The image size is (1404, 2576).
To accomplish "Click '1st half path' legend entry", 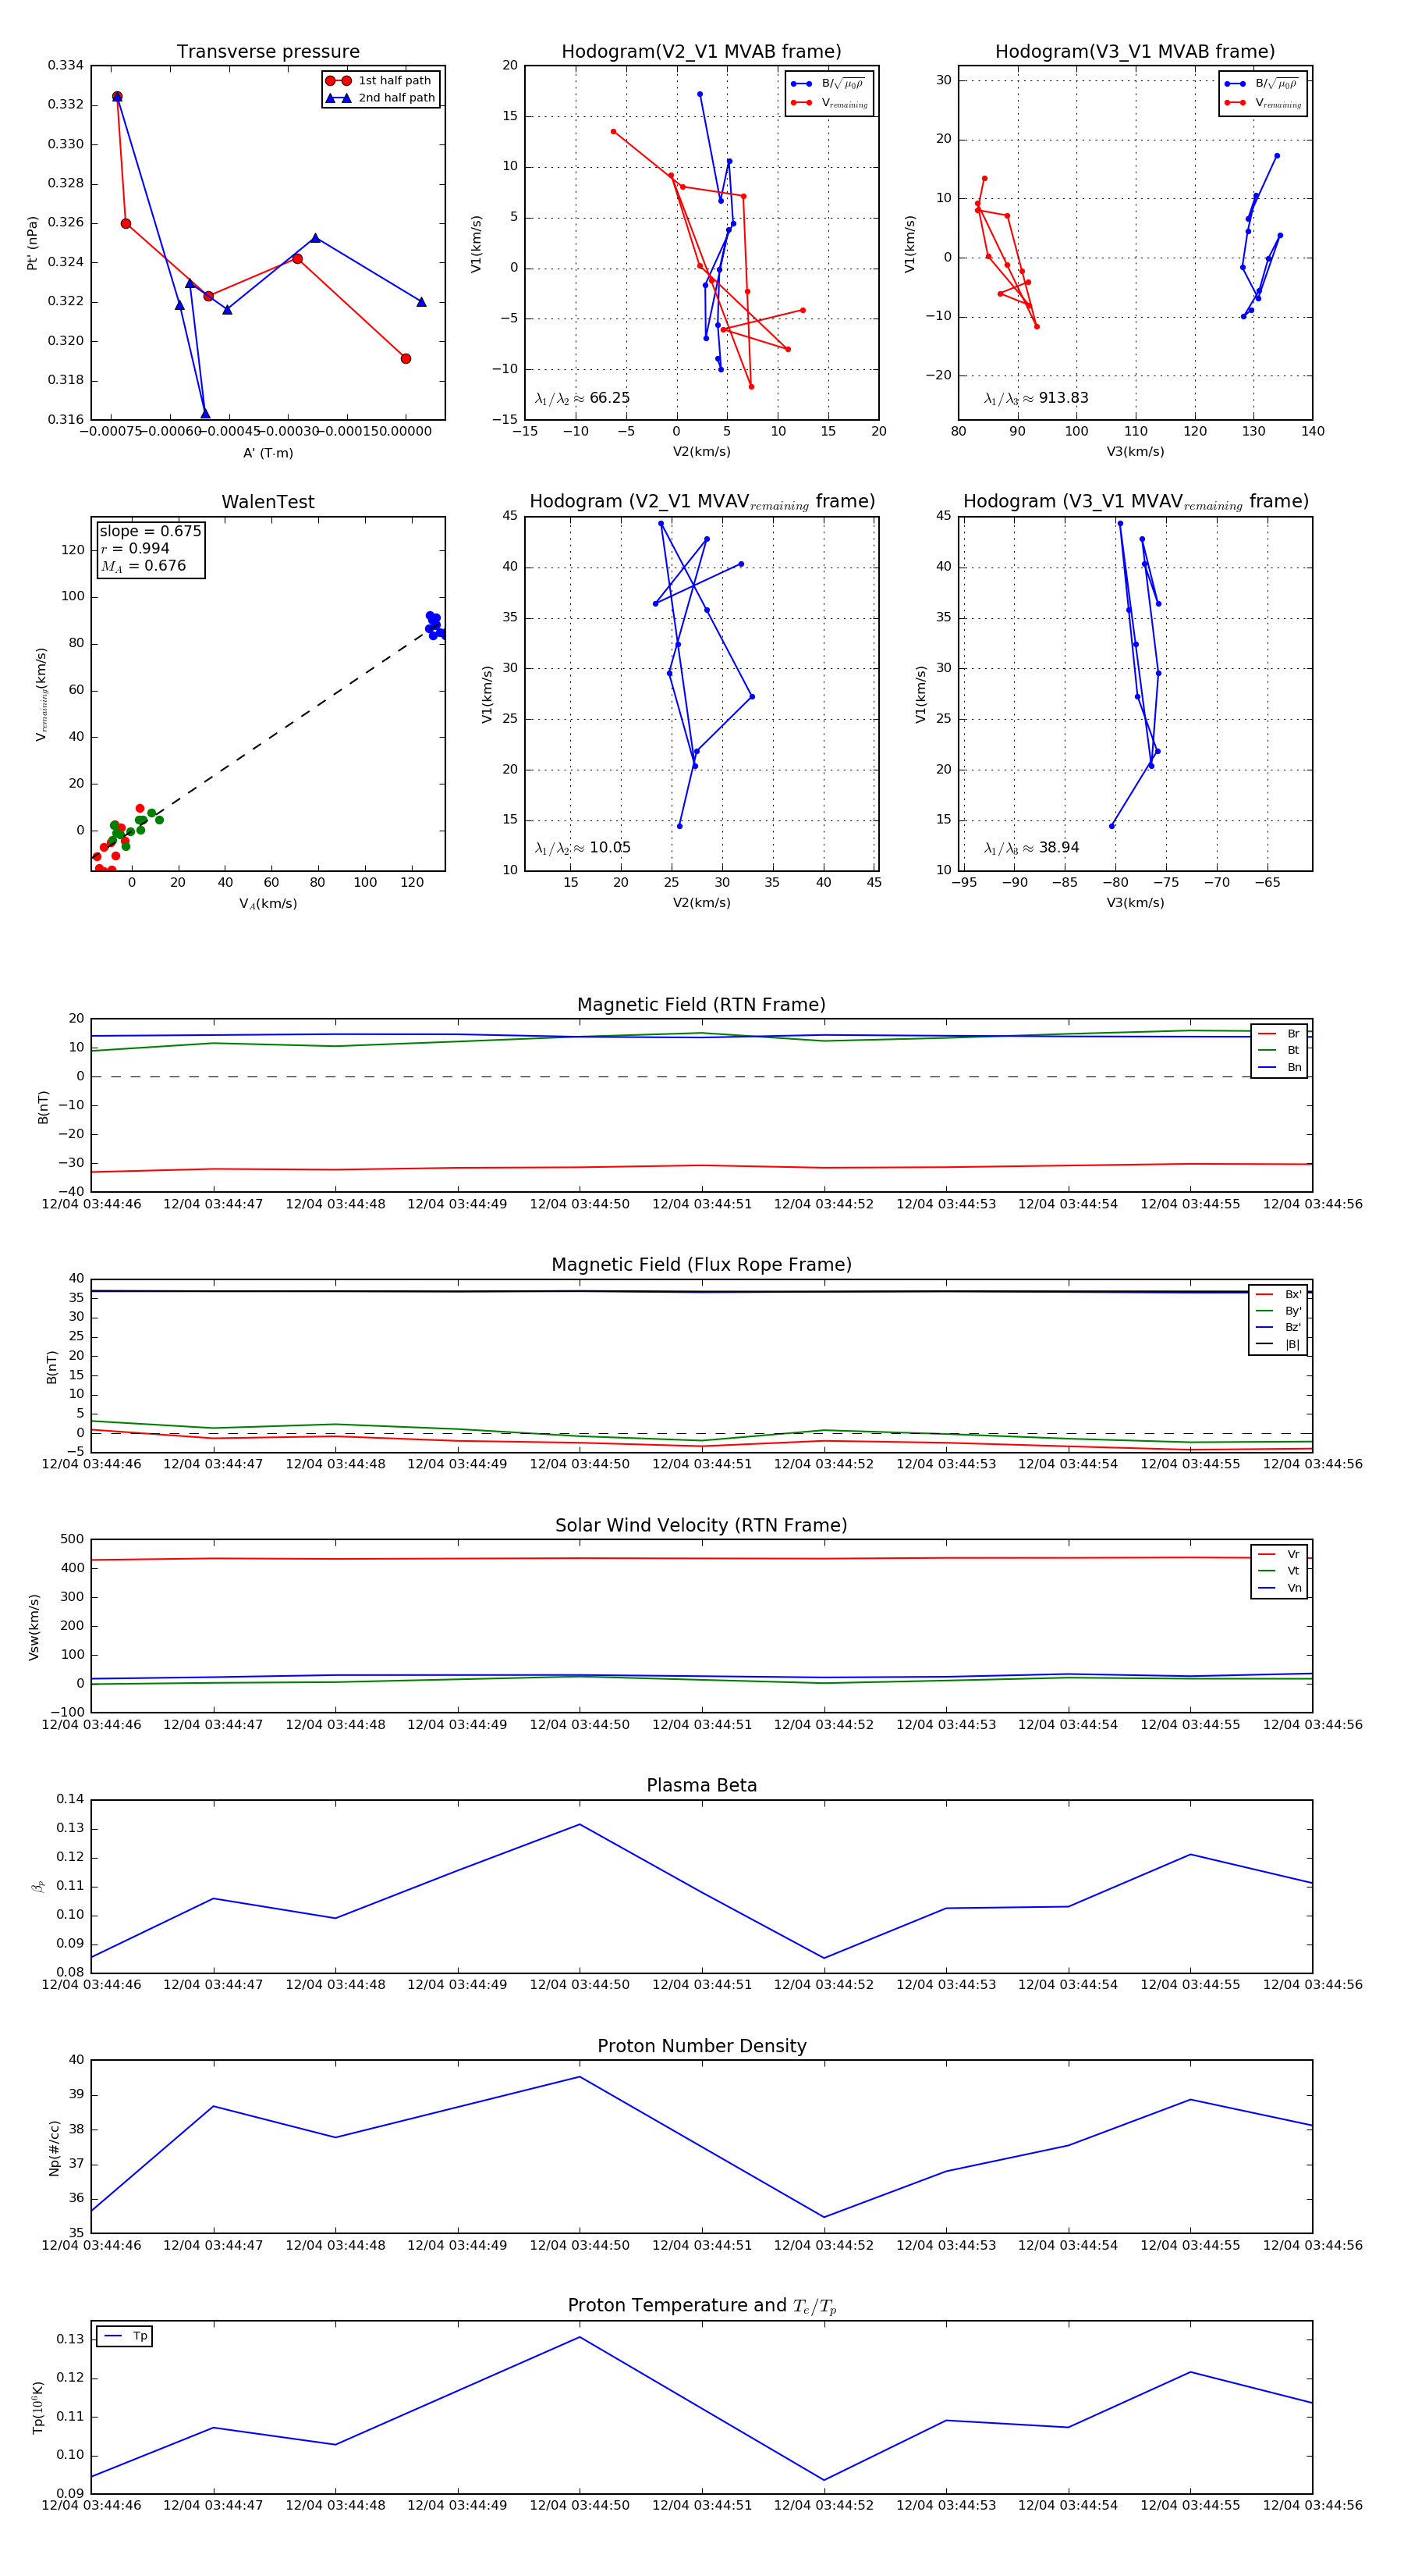I will [x=380, y=81].
